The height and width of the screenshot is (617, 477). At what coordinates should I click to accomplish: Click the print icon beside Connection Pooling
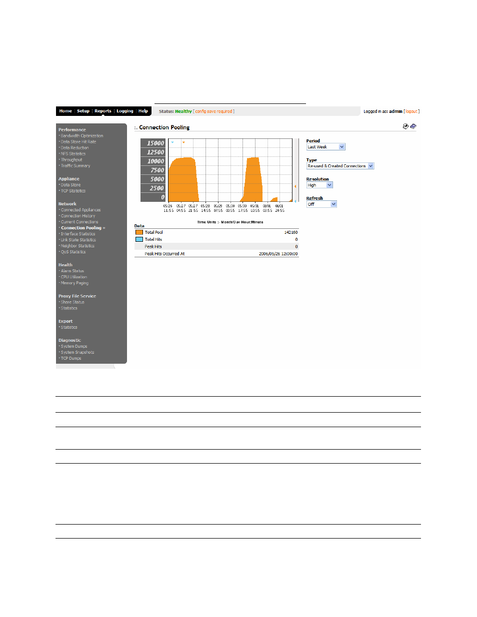405,126
